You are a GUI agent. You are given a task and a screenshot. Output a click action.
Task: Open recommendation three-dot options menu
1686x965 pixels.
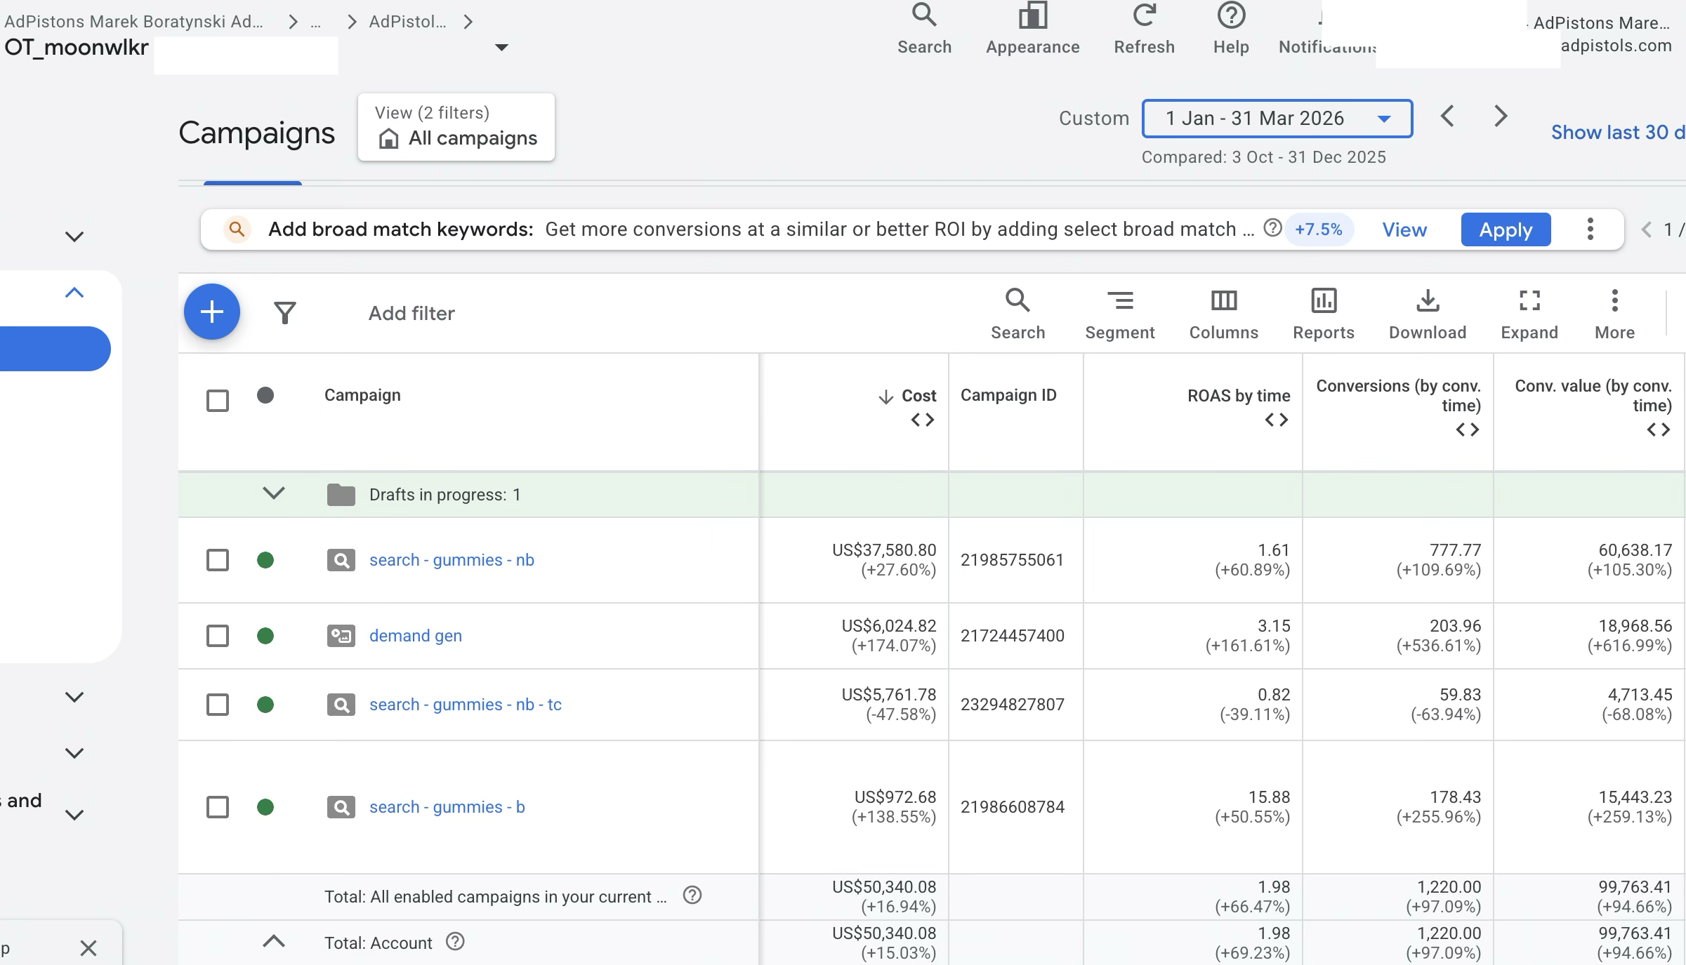pos(1590,229)
